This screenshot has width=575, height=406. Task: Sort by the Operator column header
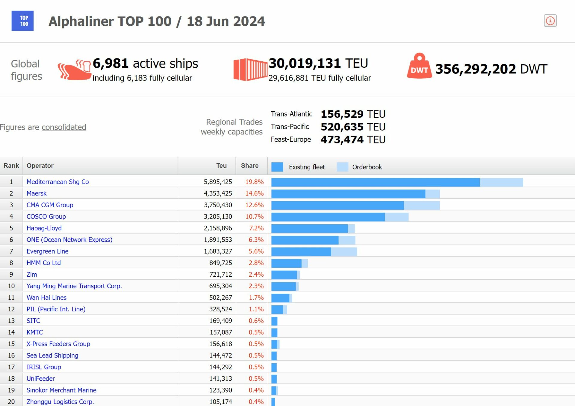(x=40, y=166)
